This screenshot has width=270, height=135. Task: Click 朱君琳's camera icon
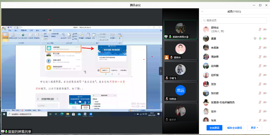click(265, 48)
